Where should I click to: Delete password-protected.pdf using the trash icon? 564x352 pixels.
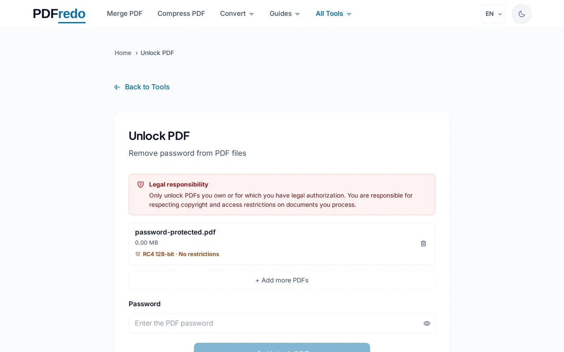[423, 243]
